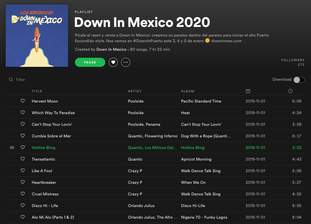Select the track title Transatlantic

point(43,159)
